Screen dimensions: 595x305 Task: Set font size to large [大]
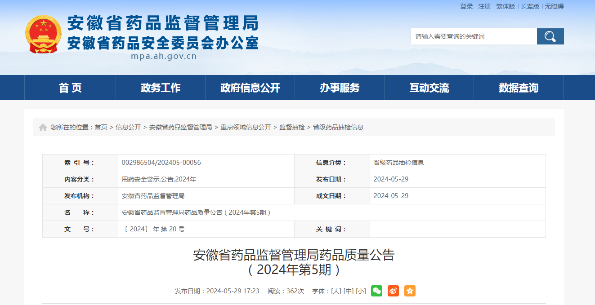(336, 291)
